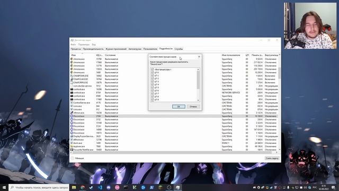Uncheck the ЦП 7 checkbox
Viewport: 339px width, 191px height.
153,93
